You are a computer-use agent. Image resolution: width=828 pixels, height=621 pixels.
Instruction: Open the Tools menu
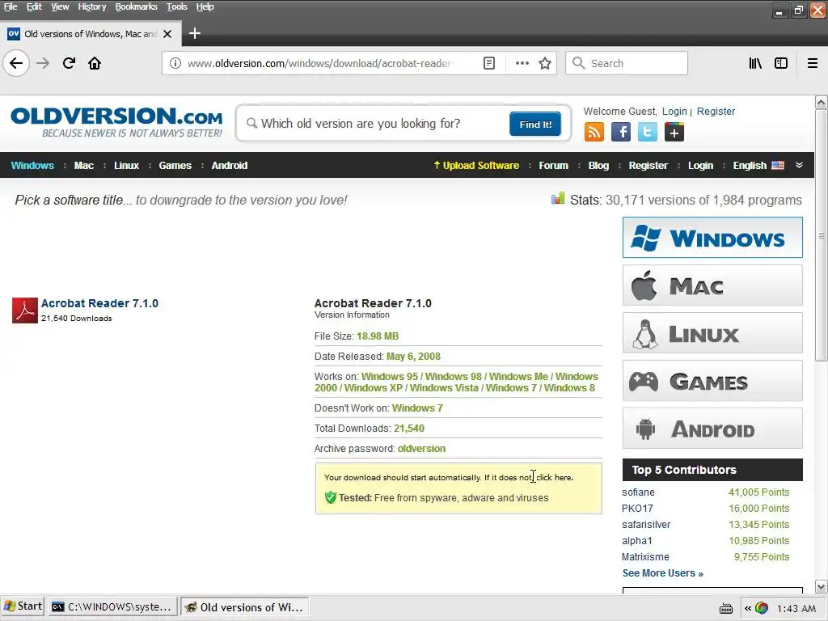click(177, 6)
